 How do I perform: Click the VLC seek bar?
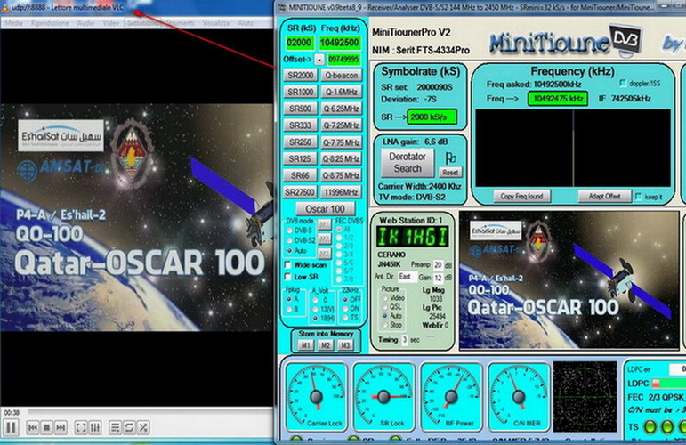[149, 412]
